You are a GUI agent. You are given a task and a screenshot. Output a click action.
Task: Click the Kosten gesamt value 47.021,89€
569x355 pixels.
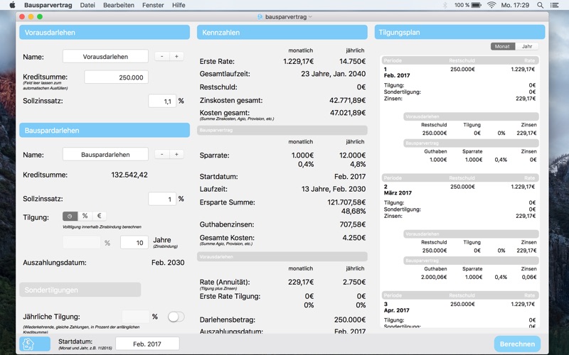(x=347, y=113)
